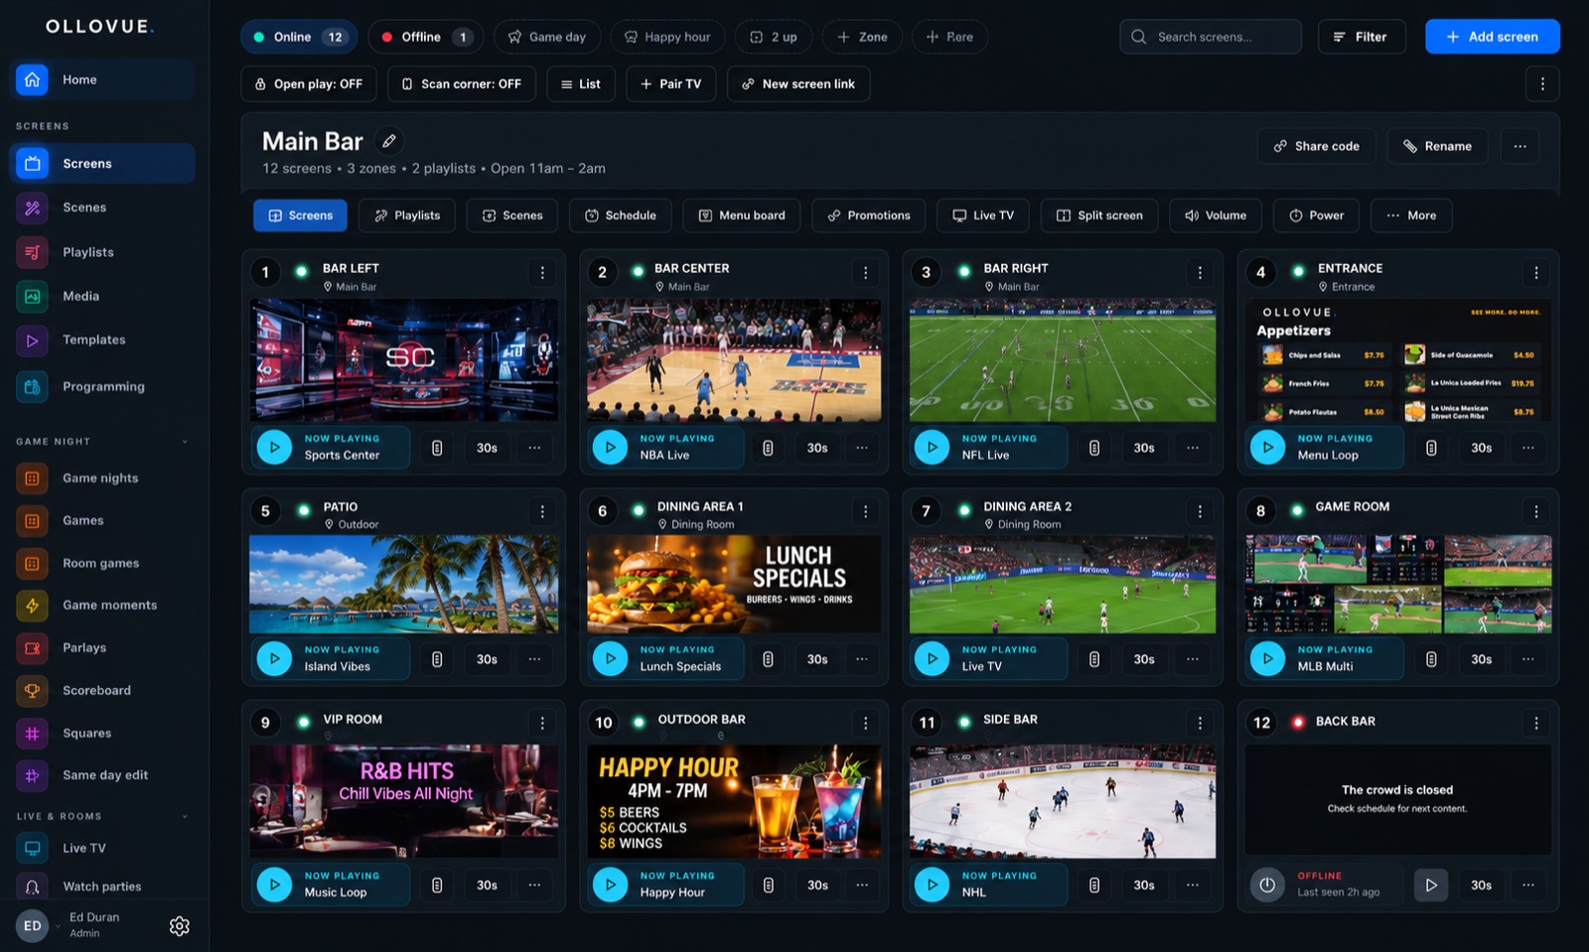This screenshot has width=1589, height=952.
Task: Click the Search screens field
Action: tap(1210, 37)
